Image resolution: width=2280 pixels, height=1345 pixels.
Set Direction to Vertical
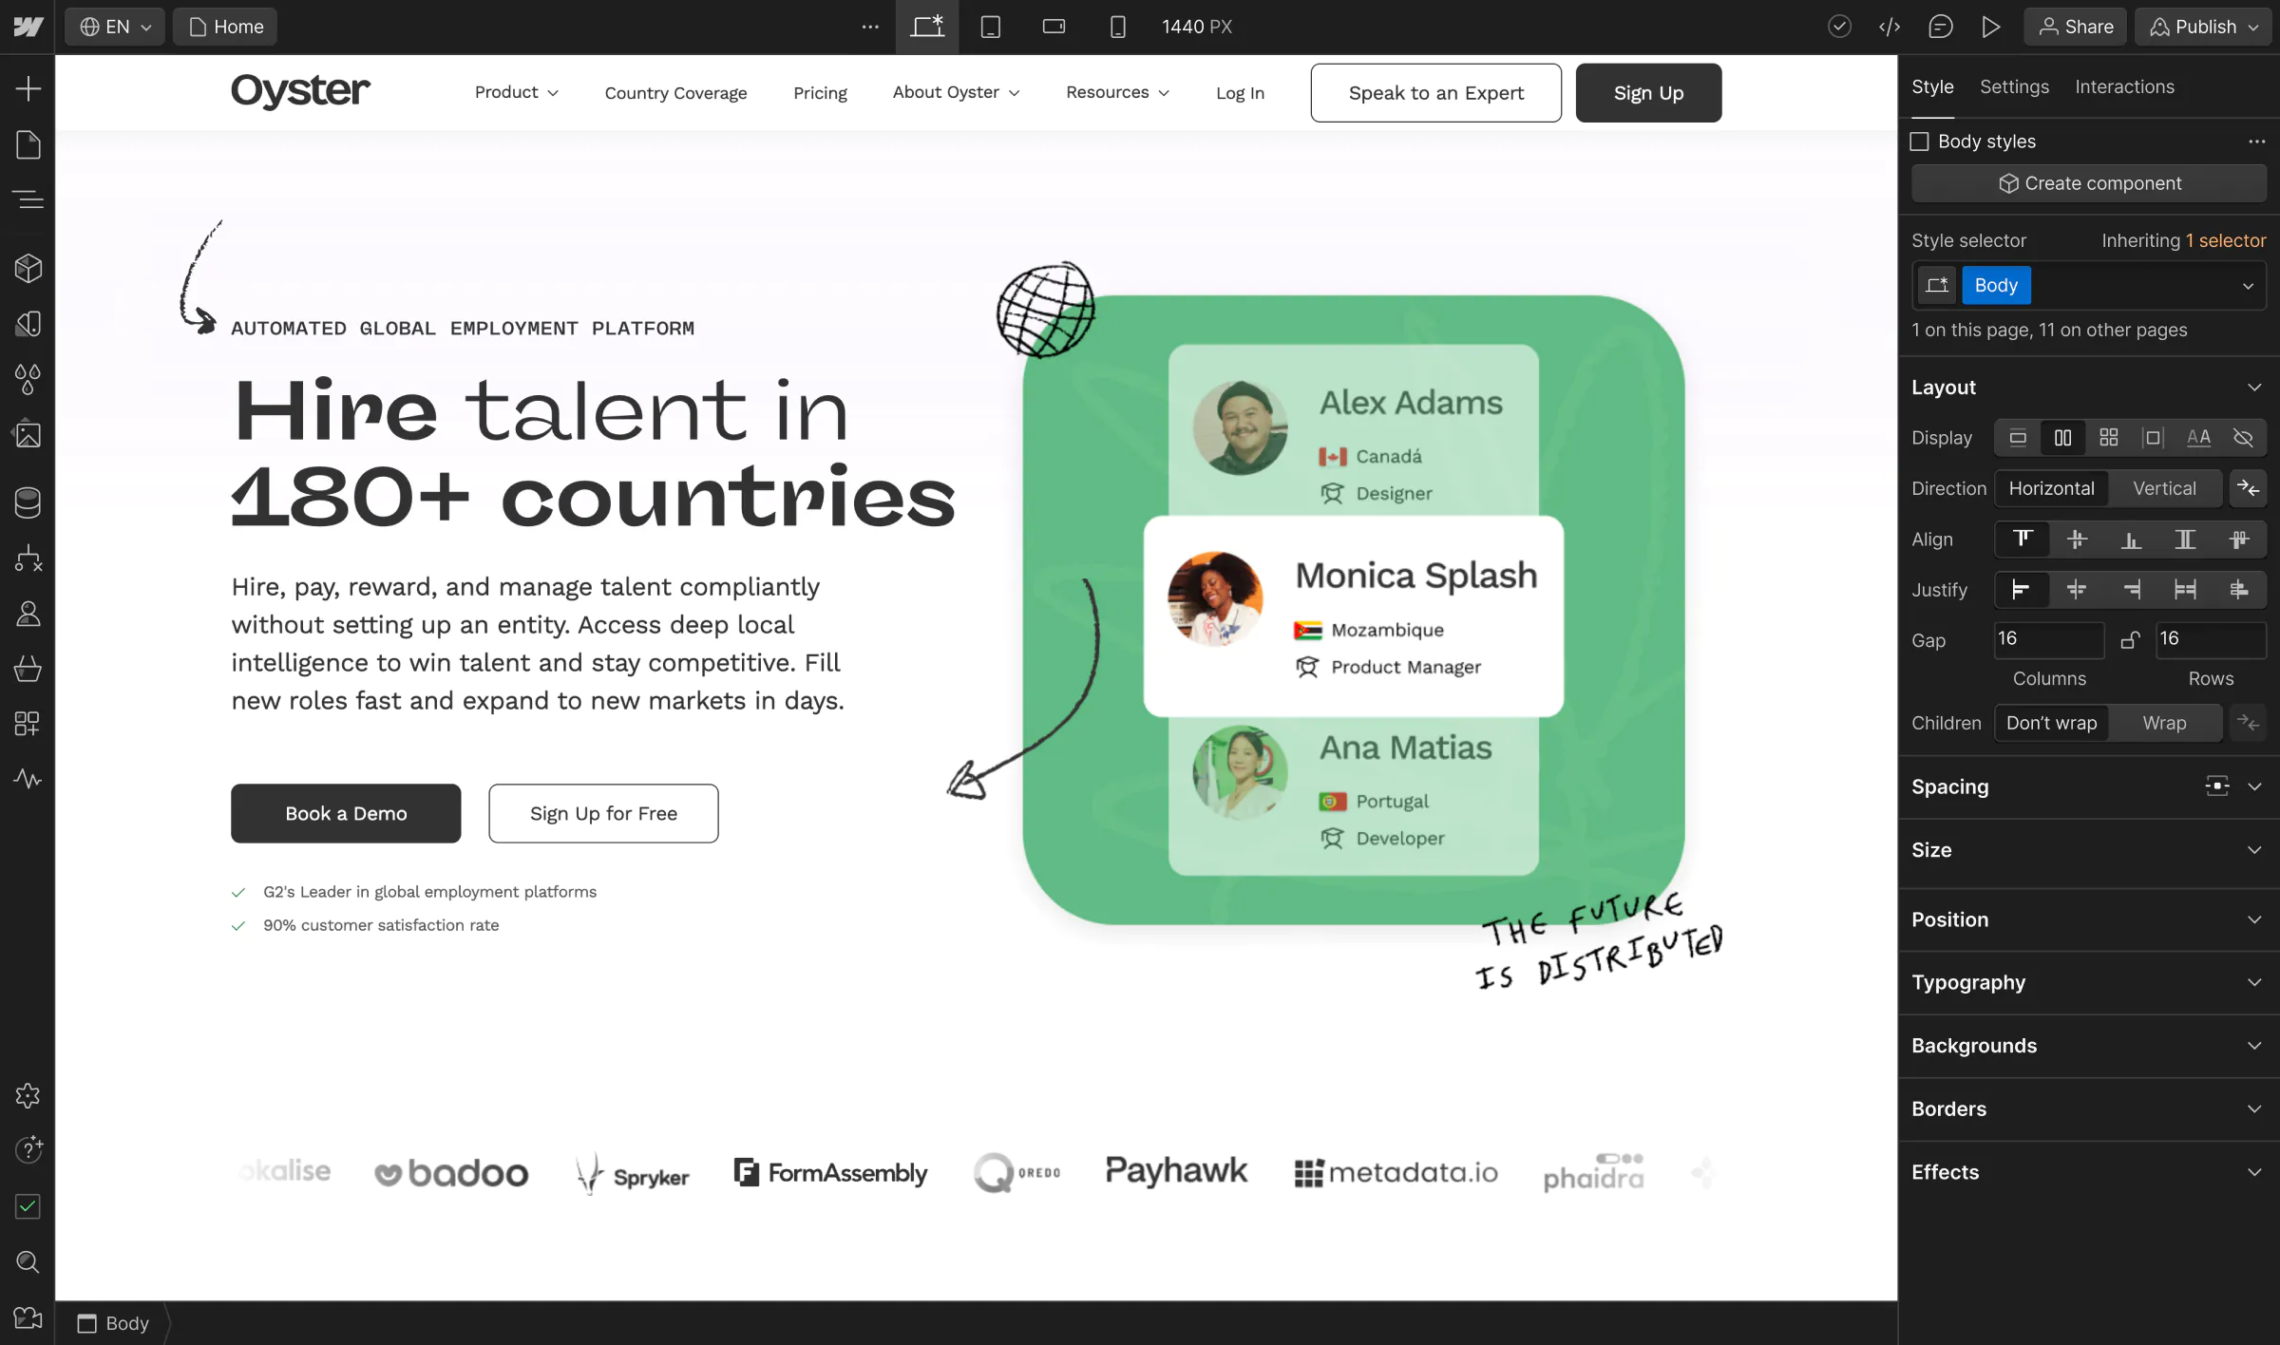point(2164,488)
